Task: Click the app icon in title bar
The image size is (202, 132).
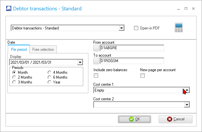Action: 9,8
